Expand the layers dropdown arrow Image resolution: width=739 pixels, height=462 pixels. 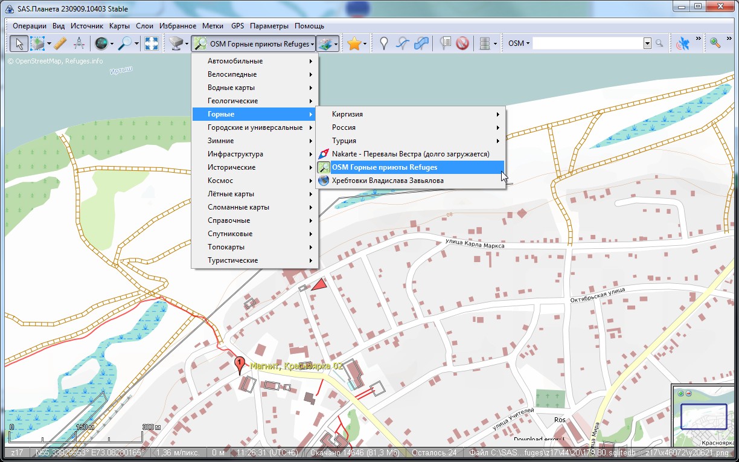(336, 43)
